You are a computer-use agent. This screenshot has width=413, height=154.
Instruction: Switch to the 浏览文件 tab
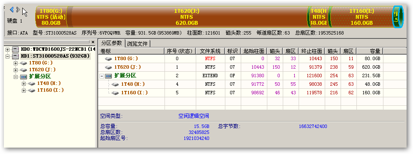[138, 44]
